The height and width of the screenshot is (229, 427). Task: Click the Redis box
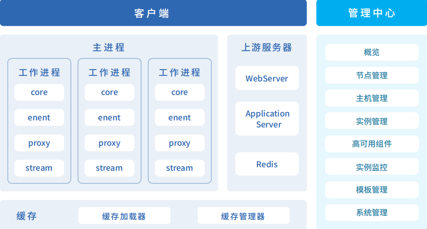267,164
